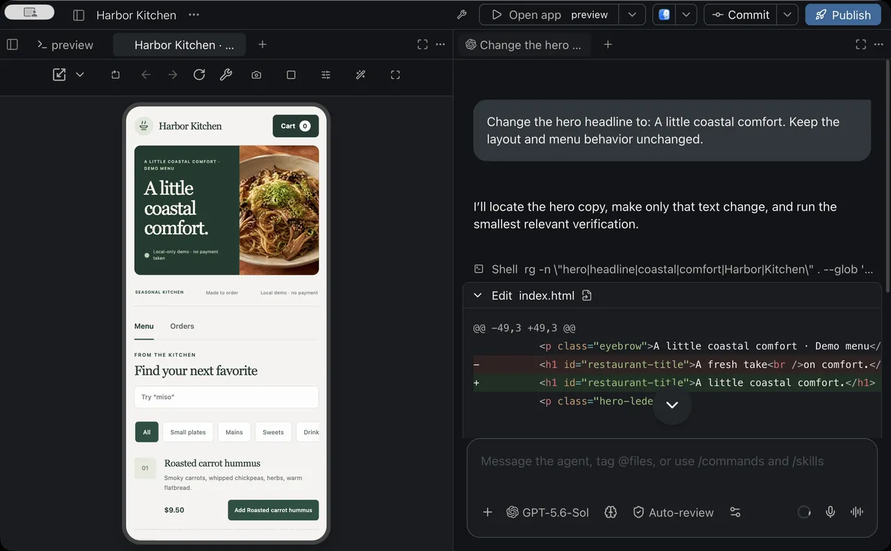The width and height of the screenshot is (891, 551).
Task: Open the Harbor Kitchen title more menu
Action: pos(194,15)
